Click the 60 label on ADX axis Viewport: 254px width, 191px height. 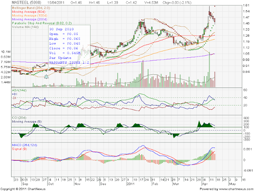click(x=246, y=90)
